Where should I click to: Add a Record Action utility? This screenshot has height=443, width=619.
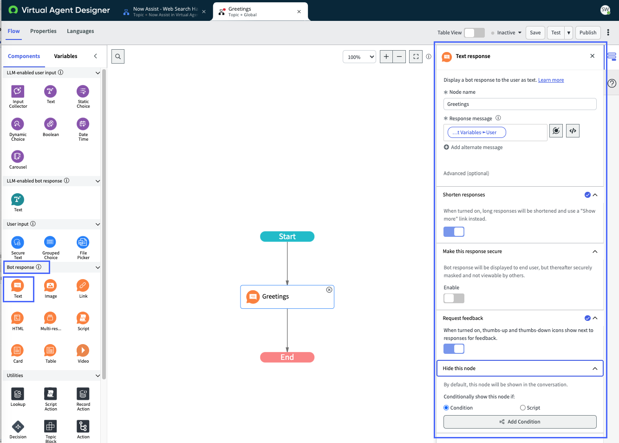[x=83, y=399]
